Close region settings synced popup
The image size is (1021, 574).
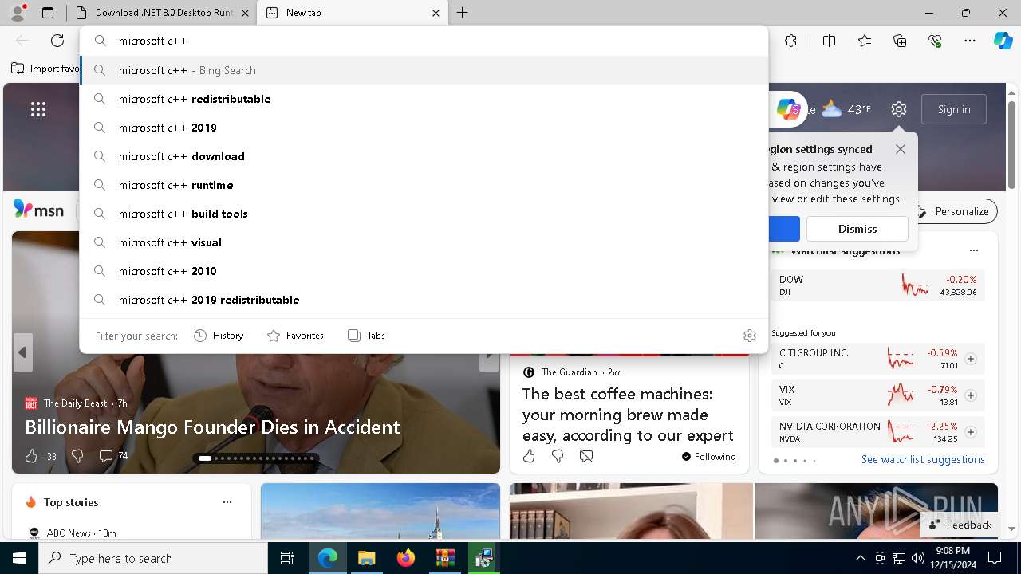point(901,149)
